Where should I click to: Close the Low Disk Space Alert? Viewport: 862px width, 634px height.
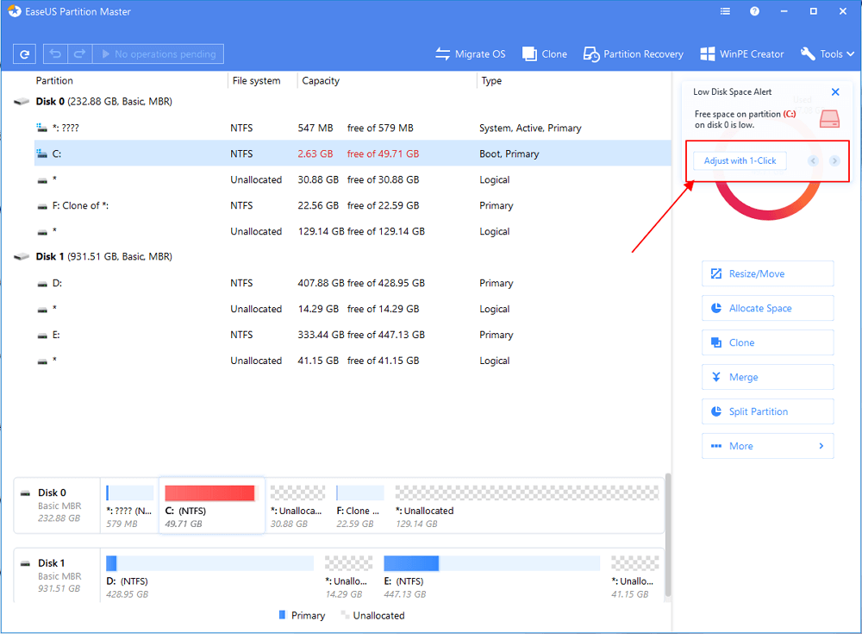pyautogui.click(x=835, y=91)
